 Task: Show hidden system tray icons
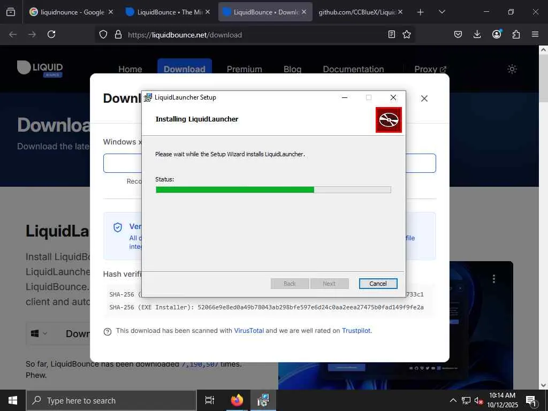(453, 400)
